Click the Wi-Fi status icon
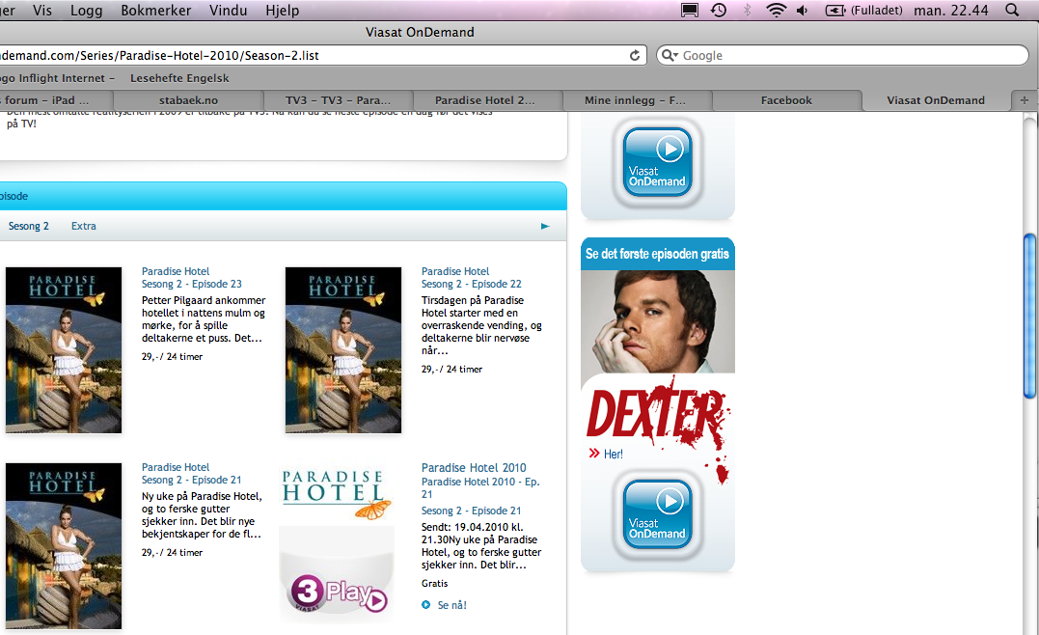Screen dimensions: 1039x635 [776, 10]
